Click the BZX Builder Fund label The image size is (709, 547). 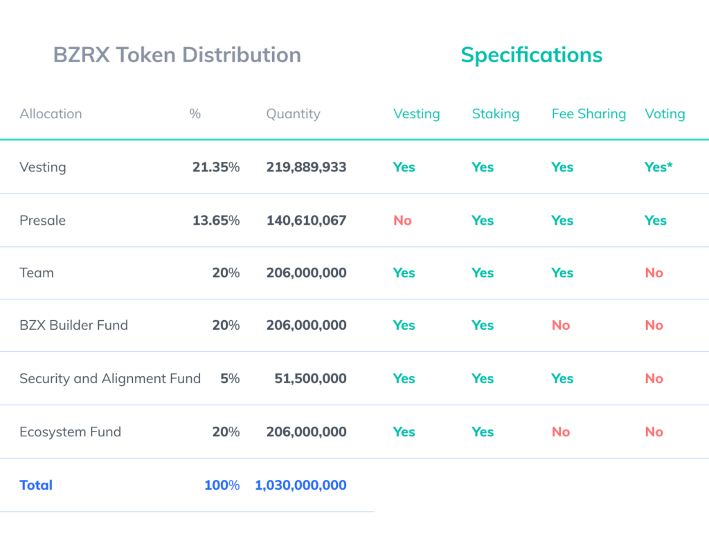point(73,325)
